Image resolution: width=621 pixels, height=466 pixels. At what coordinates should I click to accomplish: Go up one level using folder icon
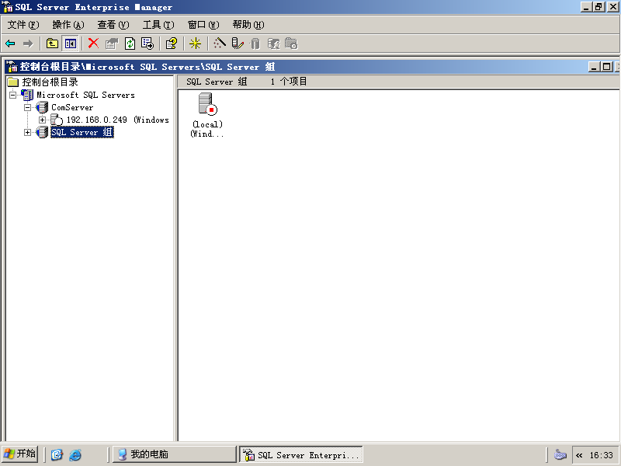52,43
